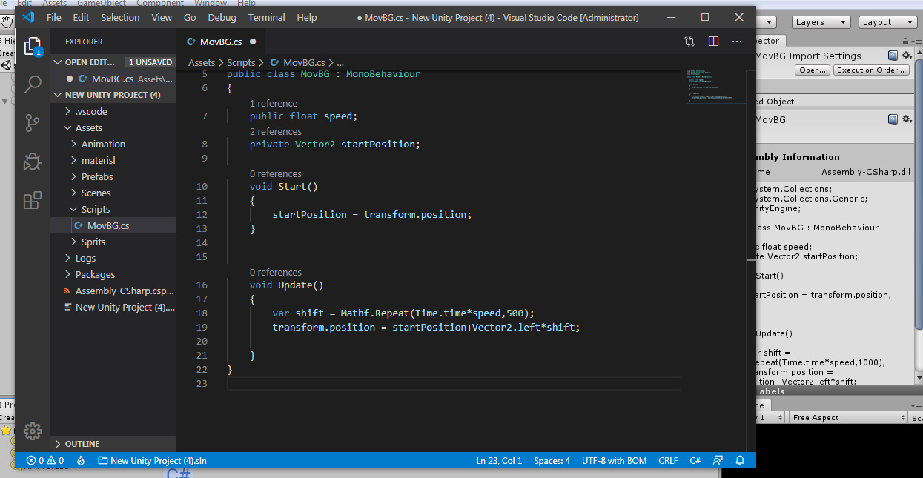Screen dimensions: 923x478
Task: Click the VS Code logo in title bar
Action: tap(28, 17)
